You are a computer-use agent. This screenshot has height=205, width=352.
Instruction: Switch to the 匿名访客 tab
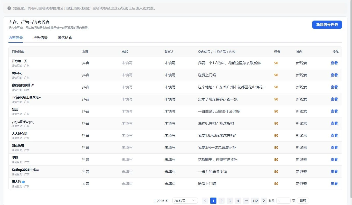[65, 38]
